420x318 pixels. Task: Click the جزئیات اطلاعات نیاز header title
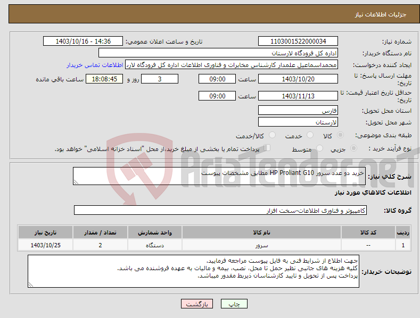[x=381, y=14]
